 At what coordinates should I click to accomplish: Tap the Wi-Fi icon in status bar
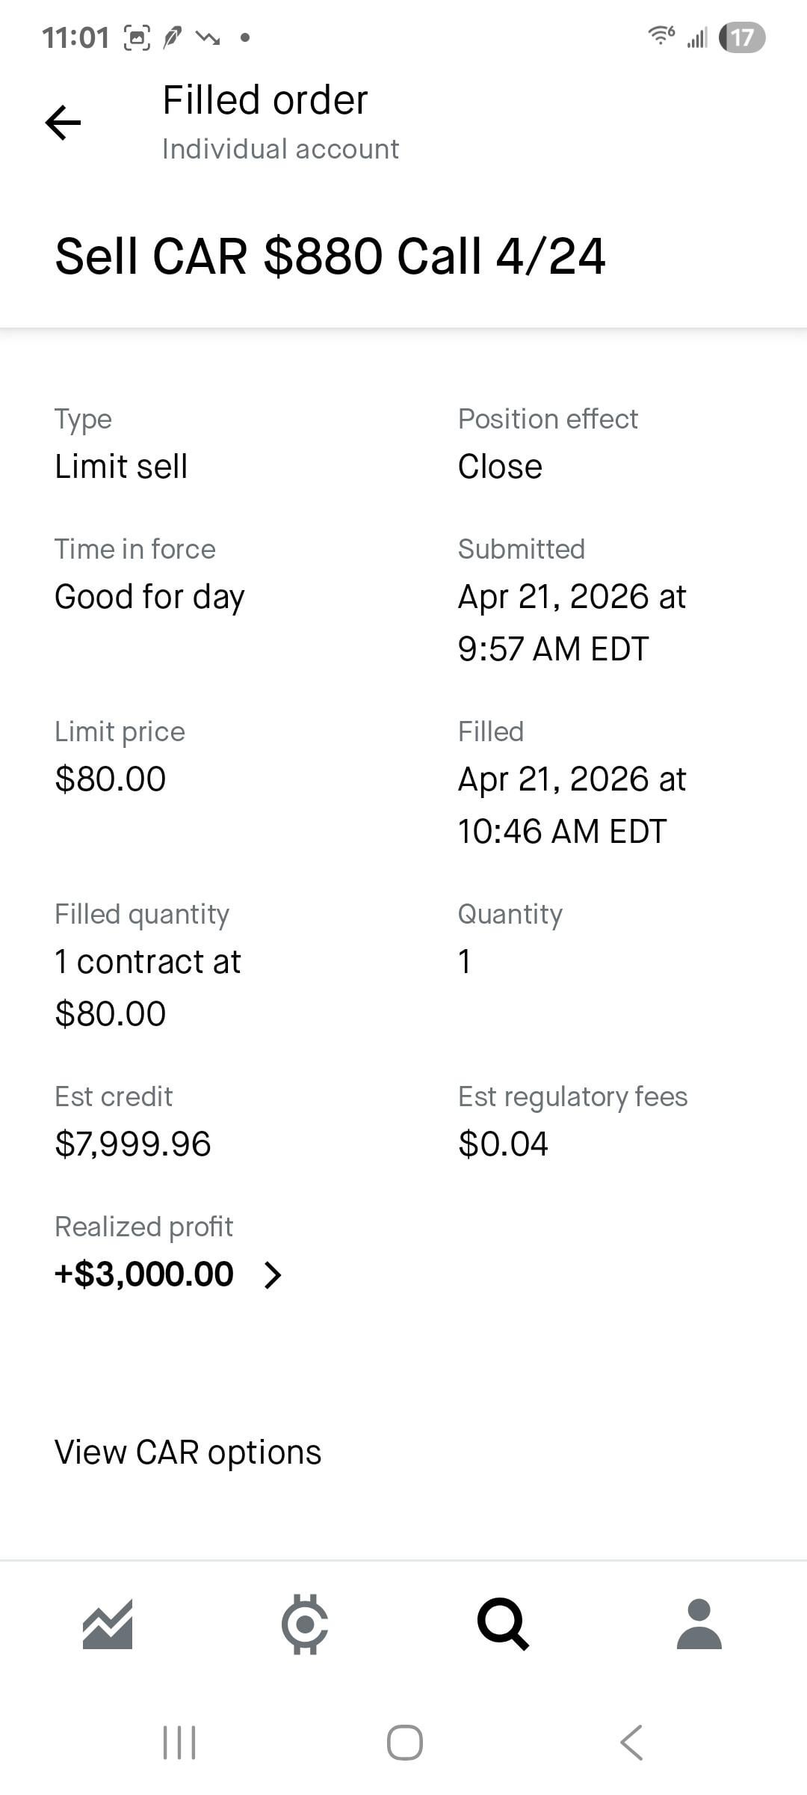click(661, 36)
